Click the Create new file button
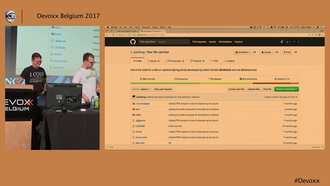This screenshot has height=186, width=330. click(236, 89)
